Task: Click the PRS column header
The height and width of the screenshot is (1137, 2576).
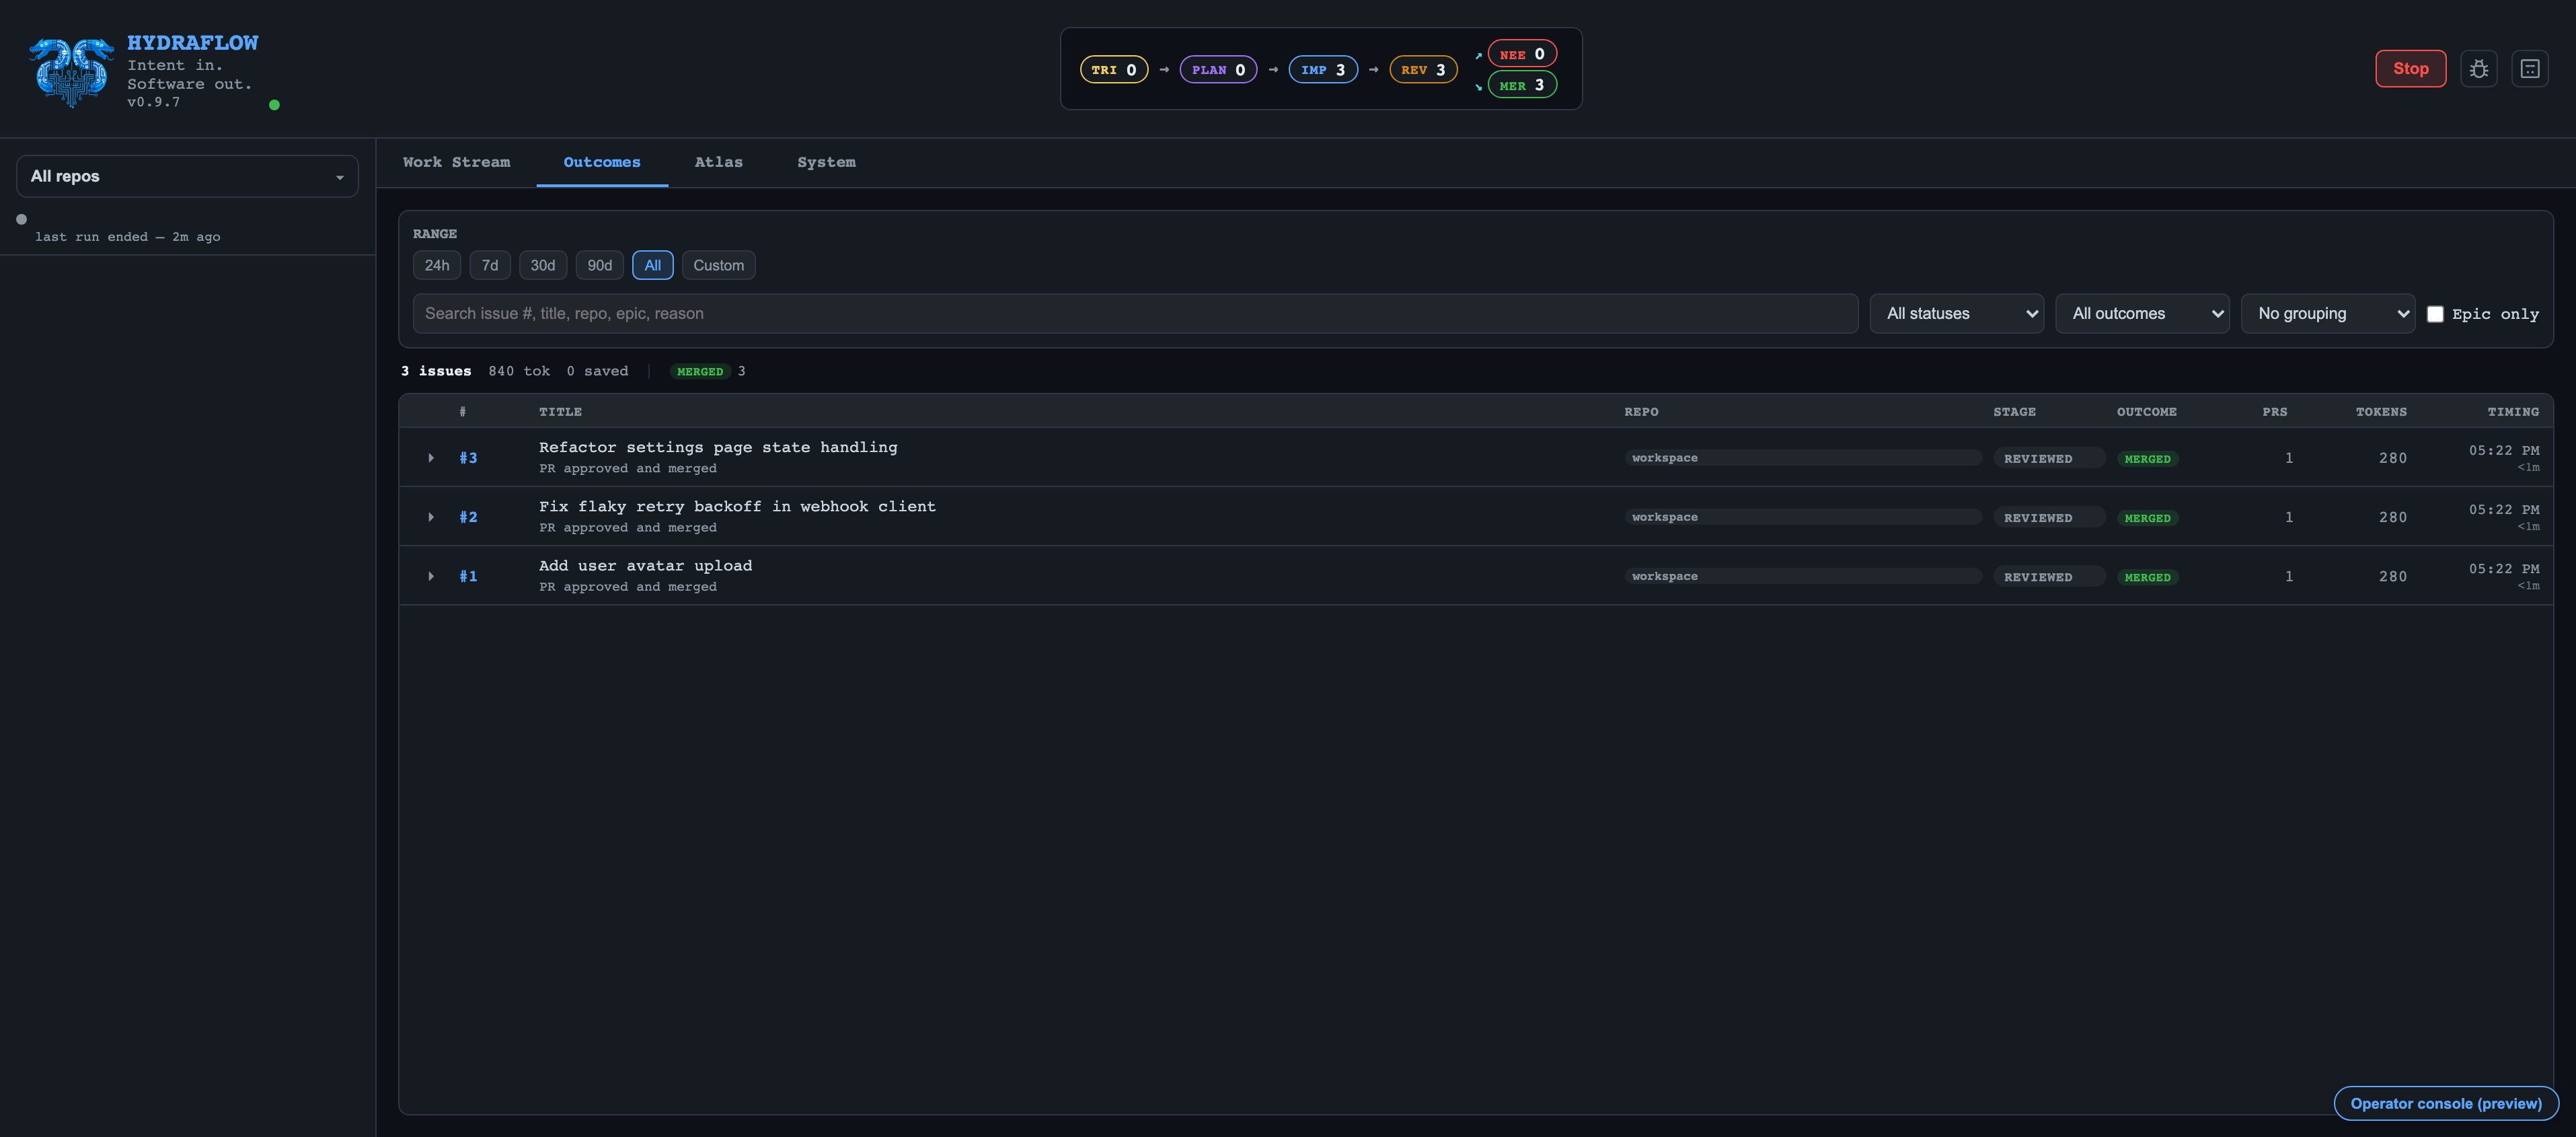Action: pos(2275,411)
